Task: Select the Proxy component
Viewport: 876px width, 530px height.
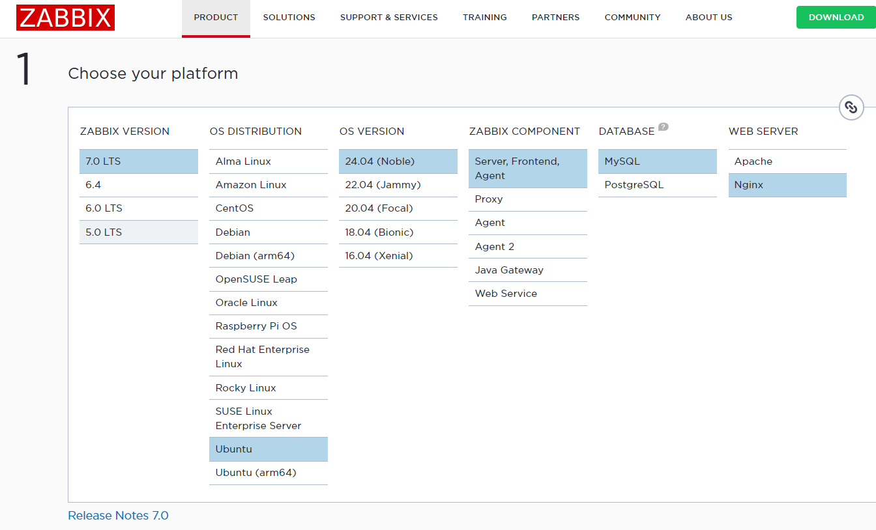Action: [x=528, y=199]
